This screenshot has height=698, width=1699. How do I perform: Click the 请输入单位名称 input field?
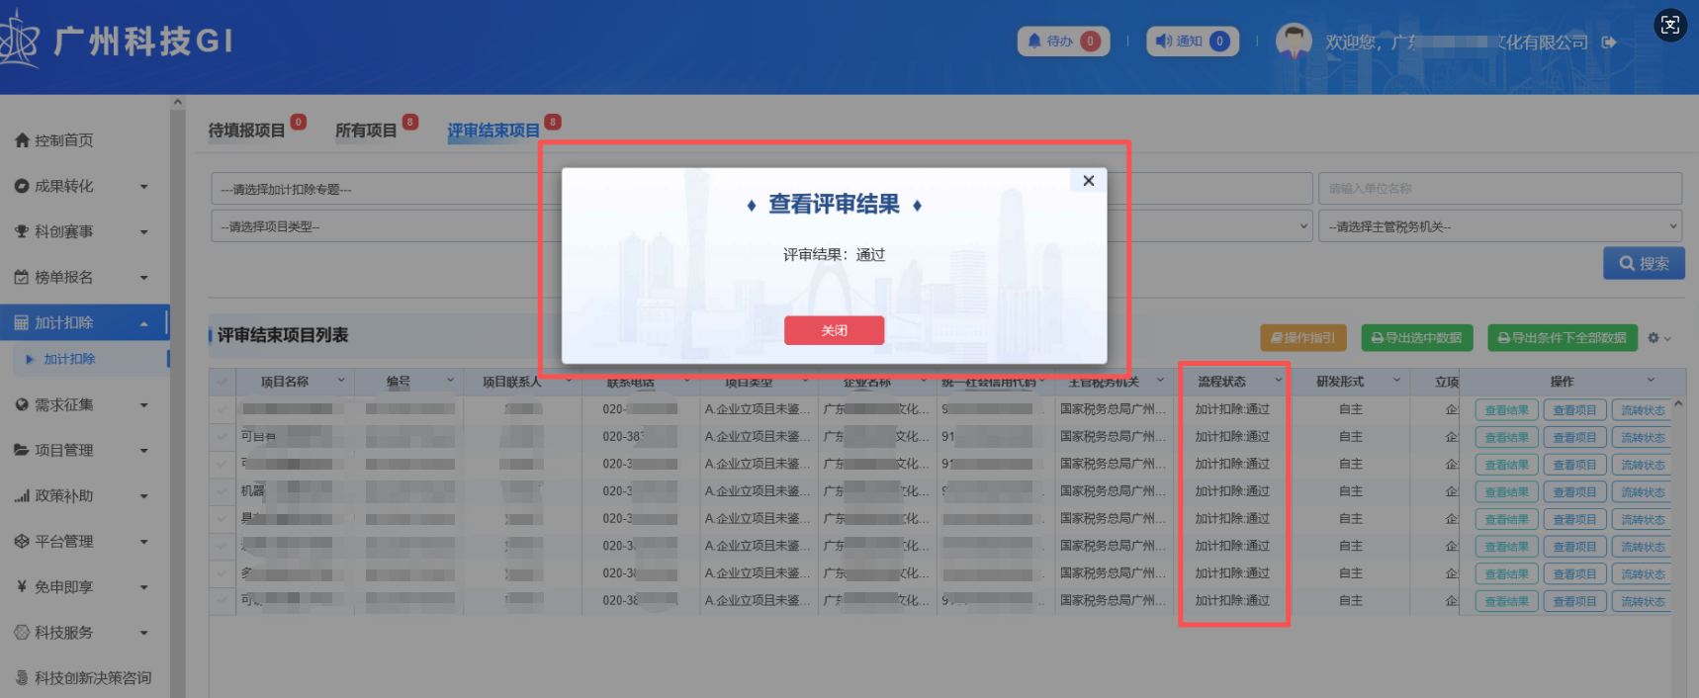[1499, 188]
